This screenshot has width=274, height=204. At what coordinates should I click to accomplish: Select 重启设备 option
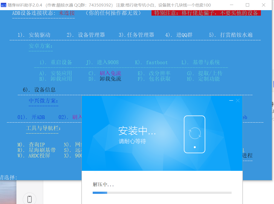tap(56, 62)
